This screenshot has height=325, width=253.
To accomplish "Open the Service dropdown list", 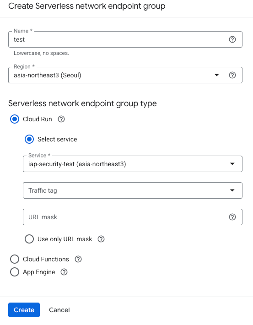I will tap(133, 164).
